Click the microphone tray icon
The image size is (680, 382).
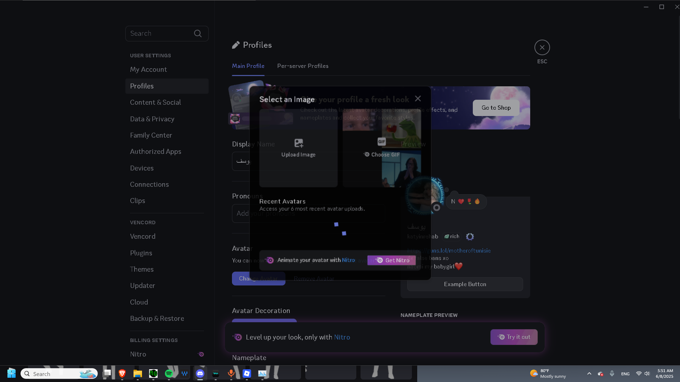click(x=612, y=374)
